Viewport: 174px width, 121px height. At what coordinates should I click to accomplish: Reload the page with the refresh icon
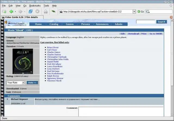[x=31, y=11]
